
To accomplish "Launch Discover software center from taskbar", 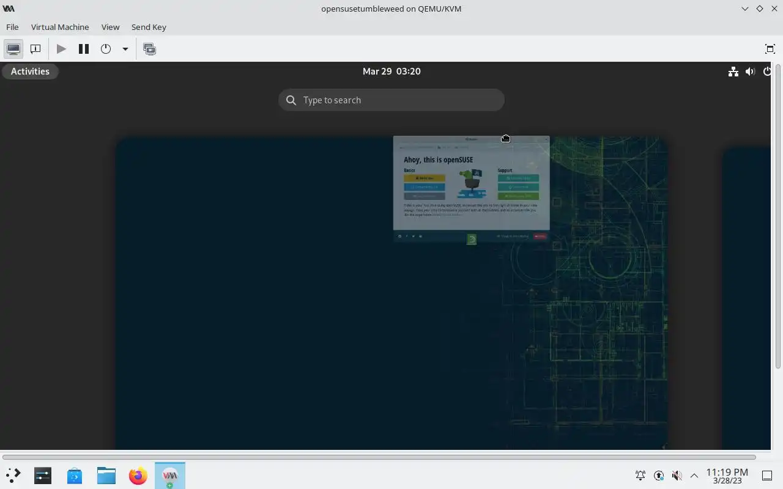I will coord(75,475).
